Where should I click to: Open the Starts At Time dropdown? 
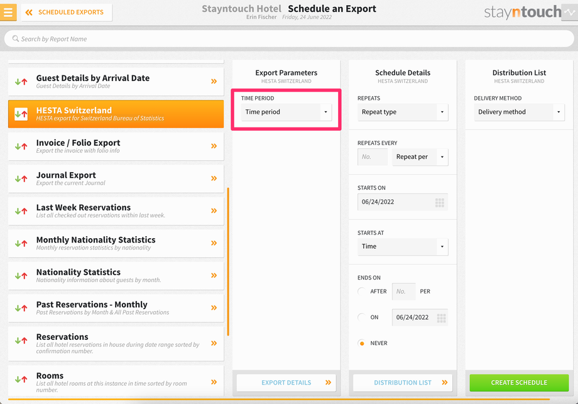click(403, 246)
